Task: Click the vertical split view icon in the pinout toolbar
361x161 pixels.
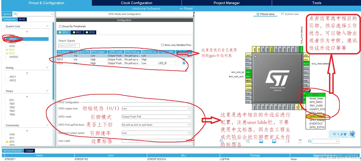Action: point(287,141)
